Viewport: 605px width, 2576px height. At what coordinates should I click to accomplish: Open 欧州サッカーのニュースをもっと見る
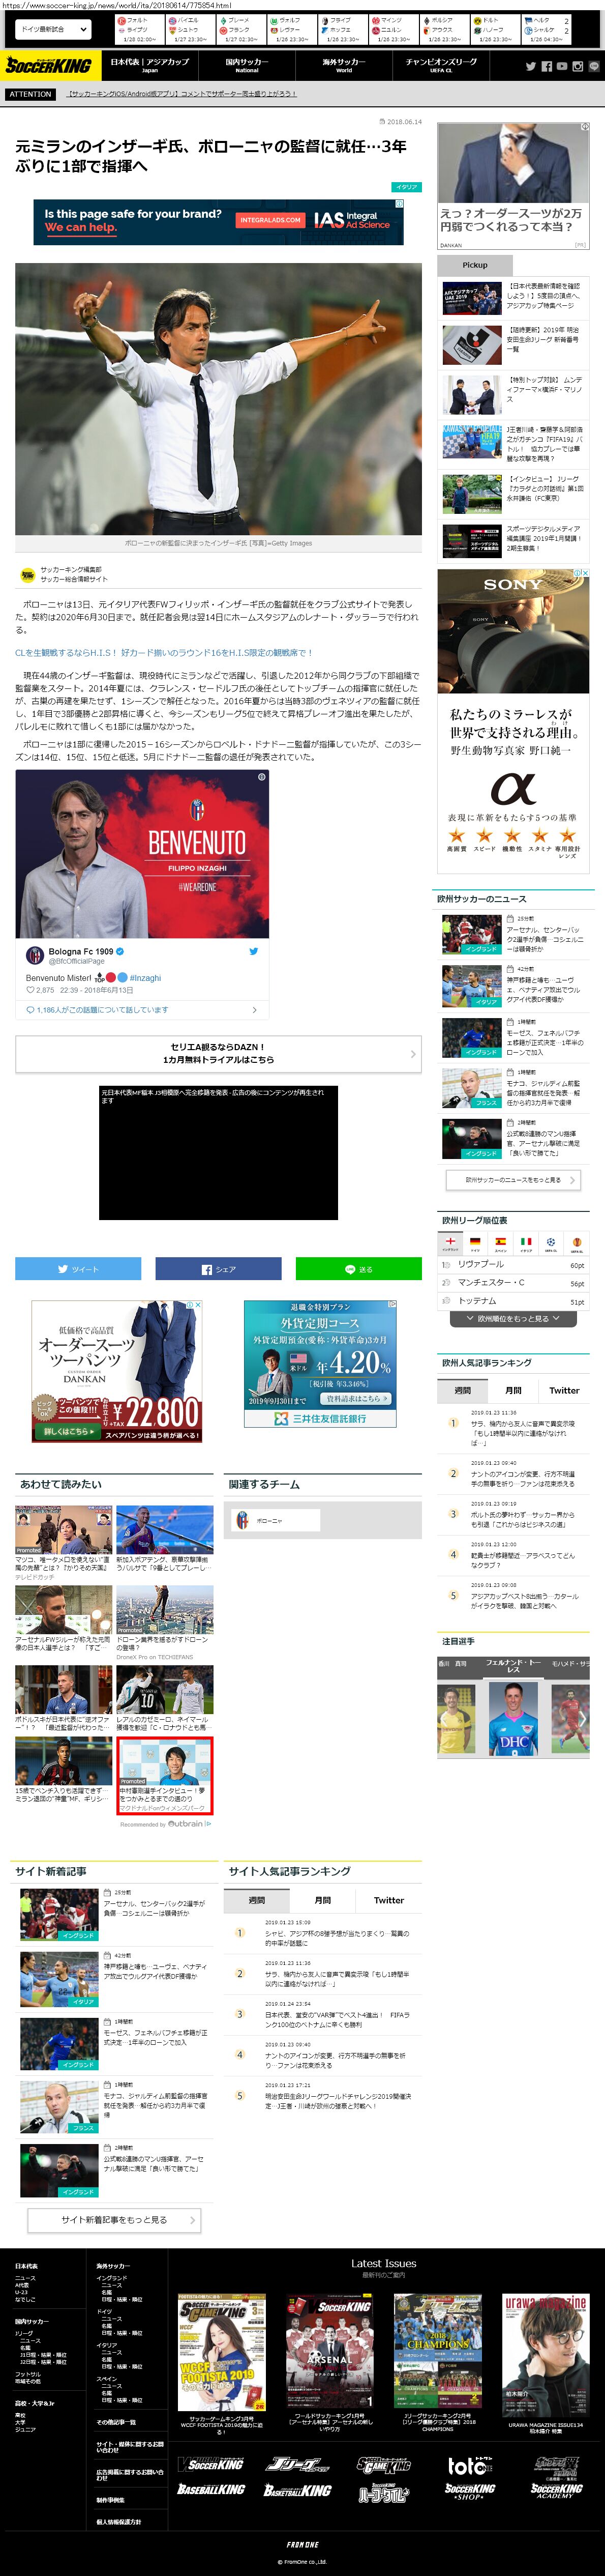coord(513,1180)
